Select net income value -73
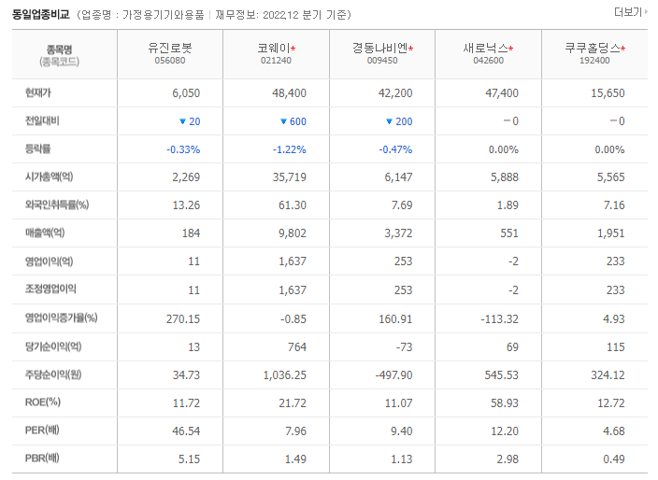This screenshot has height=480, width=658. (404, 347)
